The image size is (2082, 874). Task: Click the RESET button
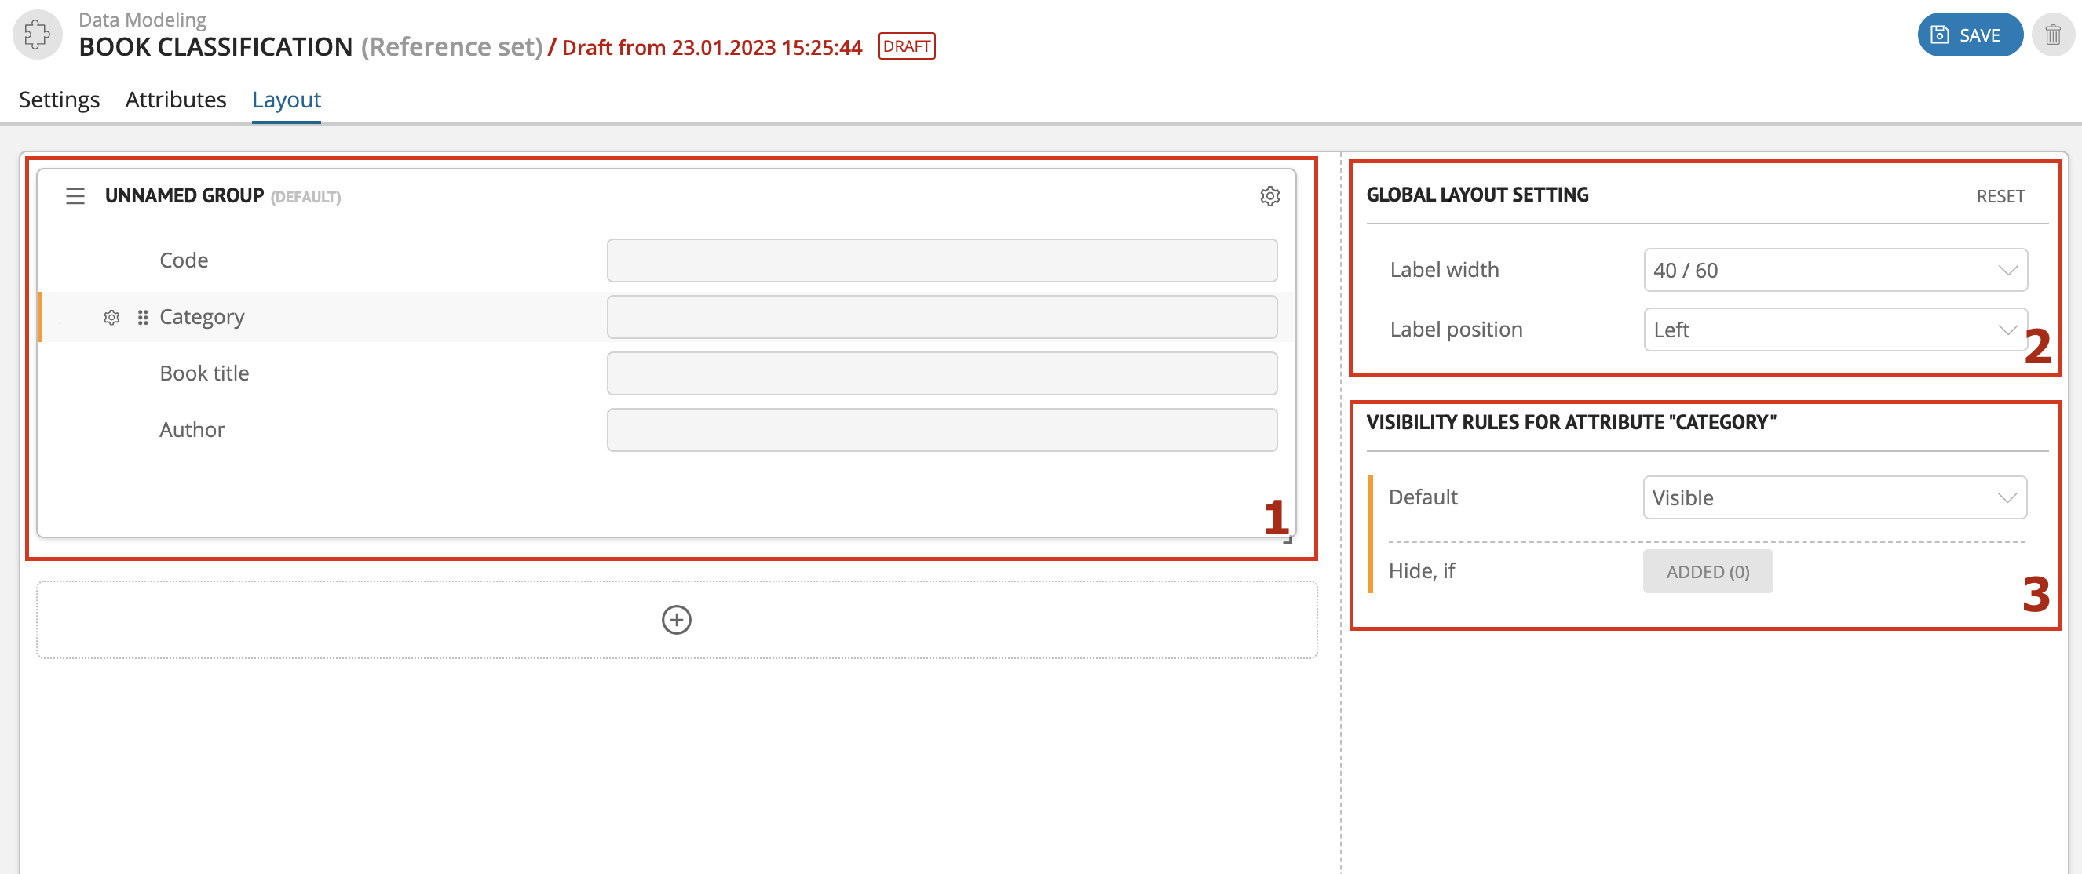tap(2000, 196)
